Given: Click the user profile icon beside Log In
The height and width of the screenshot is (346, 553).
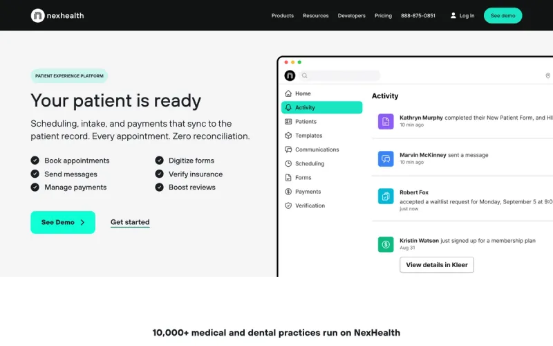Looking at the screenshot, I should (x=453, y=15).
